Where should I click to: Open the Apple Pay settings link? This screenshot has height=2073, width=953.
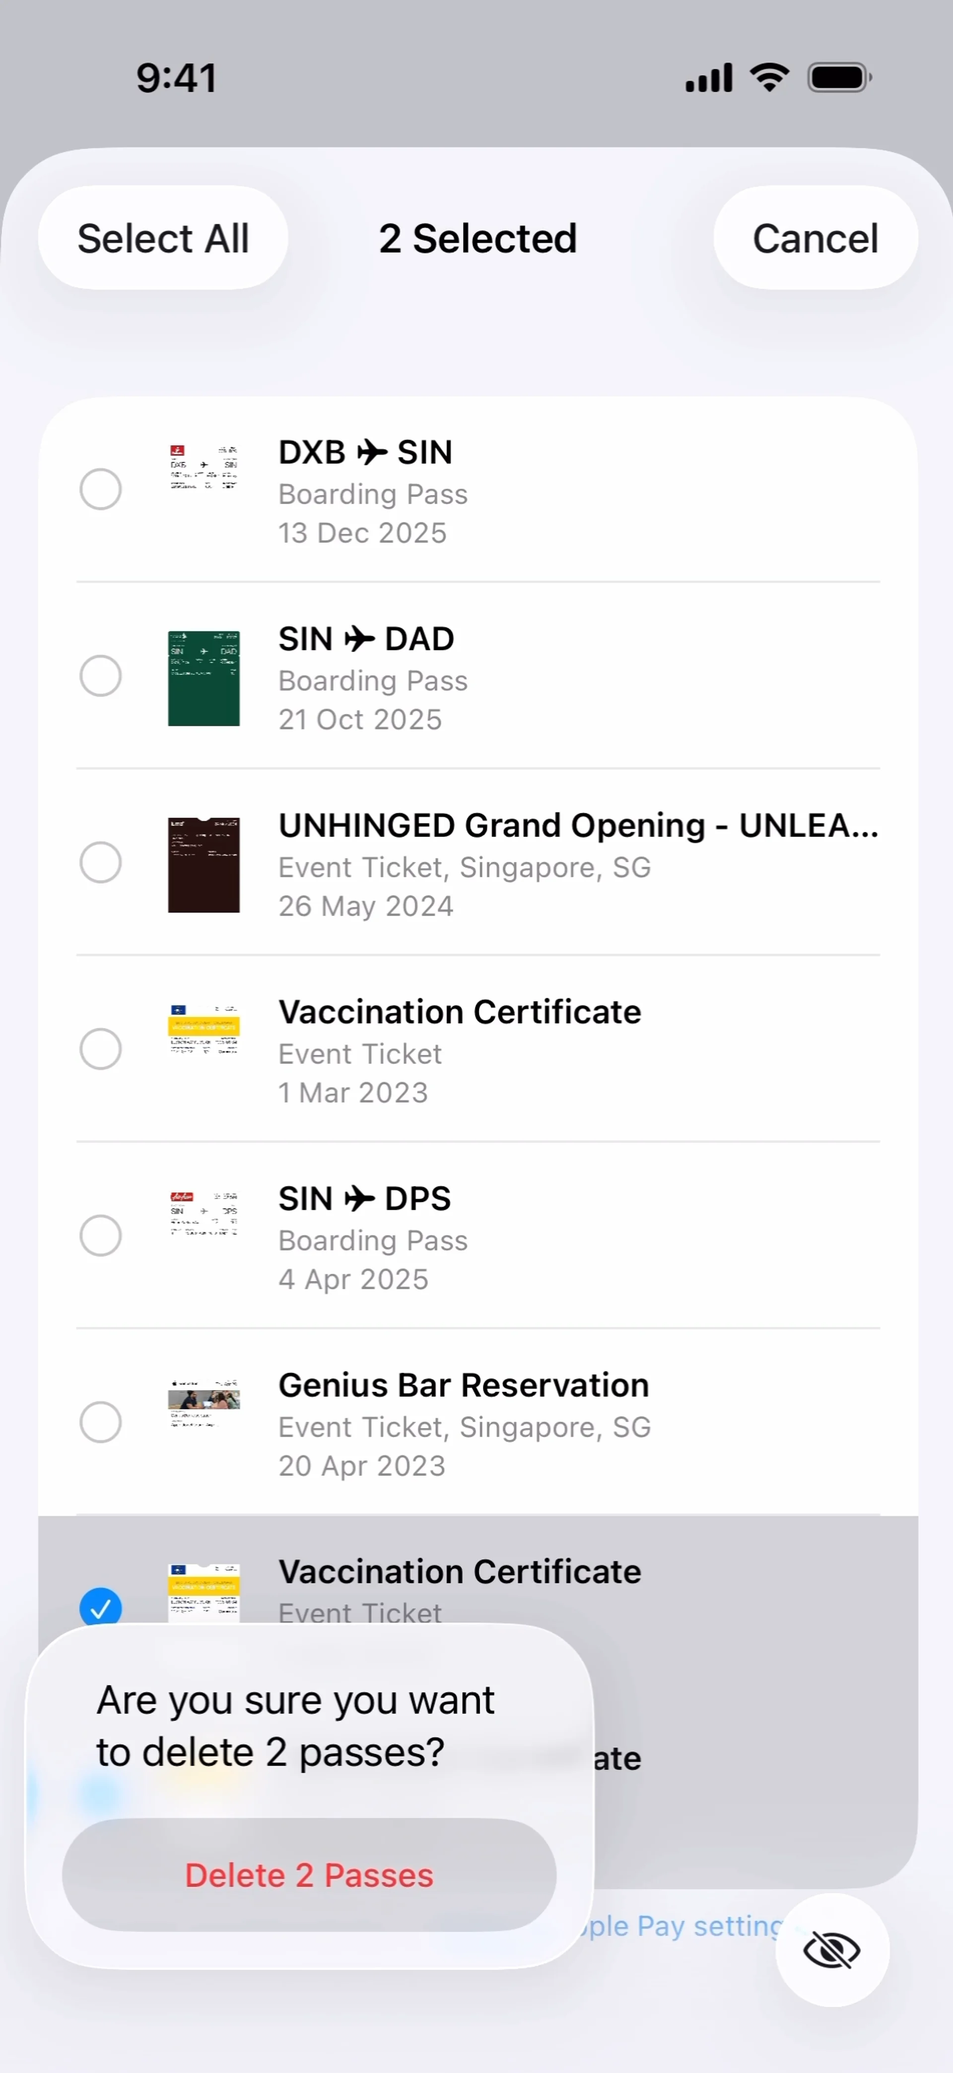683,1925
